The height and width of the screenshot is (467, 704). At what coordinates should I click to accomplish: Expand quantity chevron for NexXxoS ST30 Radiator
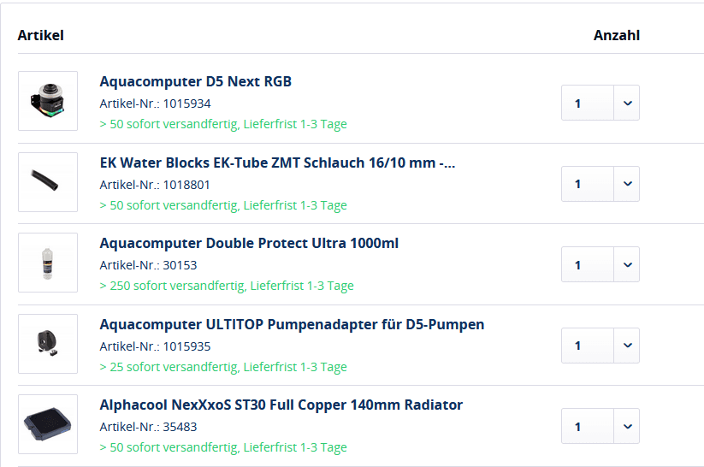[627, 426]
